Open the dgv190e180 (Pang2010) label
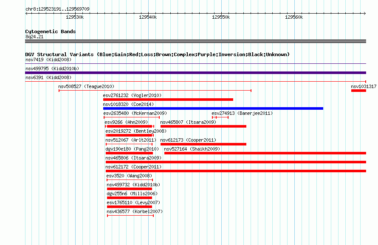Screen dimensions: 378x245 [x=132, y=149]
